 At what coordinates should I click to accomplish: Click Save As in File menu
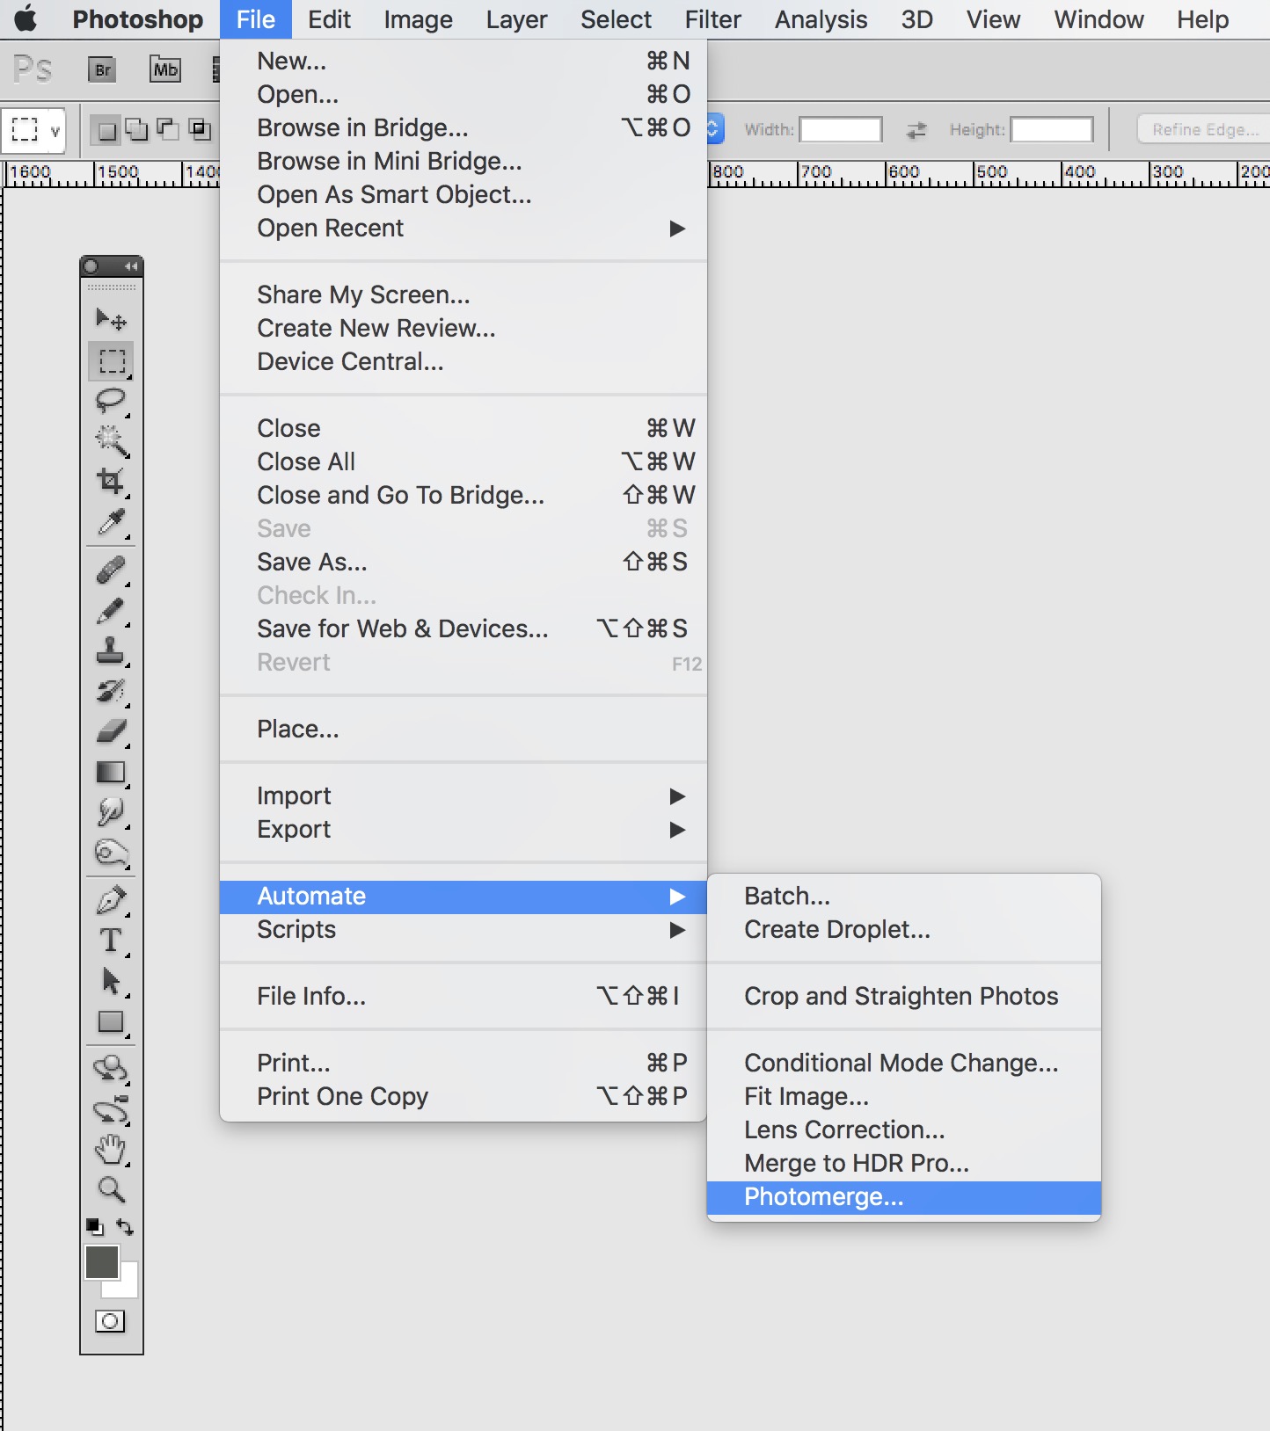(312, 563)
